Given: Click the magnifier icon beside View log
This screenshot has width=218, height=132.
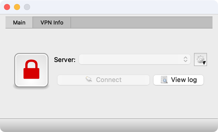Looking at the screenshot, I should [x=164, y=80].
